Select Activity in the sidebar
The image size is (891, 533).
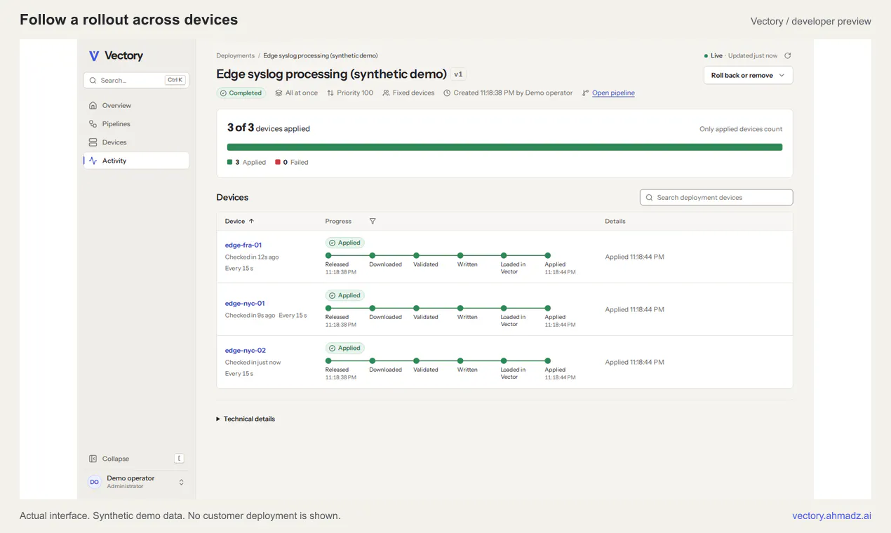coord(136,161)
